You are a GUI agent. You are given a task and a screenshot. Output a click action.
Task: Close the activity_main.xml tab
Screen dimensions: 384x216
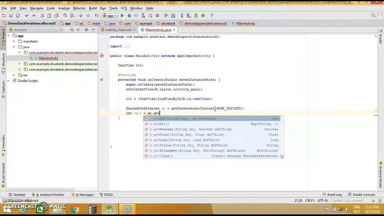click(134, 30)
